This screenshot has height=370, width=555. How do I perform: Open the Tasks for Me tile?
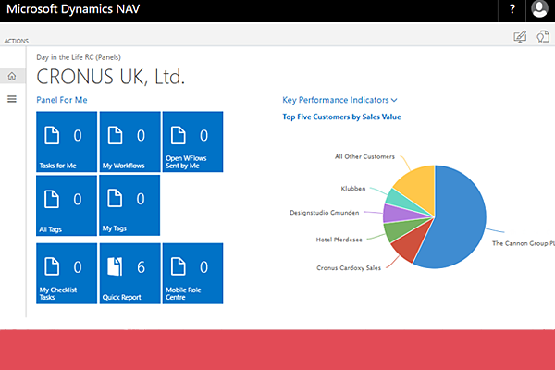[x=67, y=142]
